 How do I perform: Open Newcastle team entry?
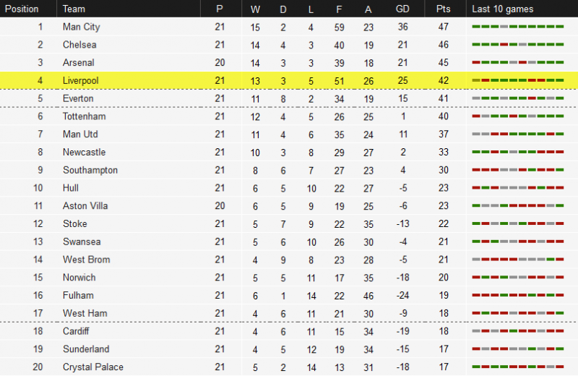(x=84, y=152)
